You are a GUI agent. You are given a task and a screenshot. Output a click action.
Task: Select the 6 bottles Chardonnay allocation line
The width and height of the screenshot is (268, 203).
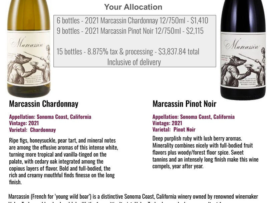click(x=132, y=20)
